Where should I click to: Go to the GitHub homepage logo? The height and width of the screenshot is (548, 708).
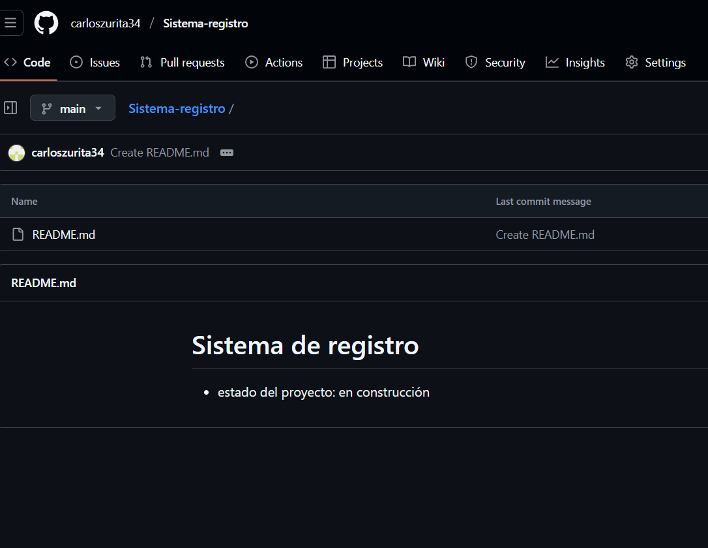tap(46, 23)
